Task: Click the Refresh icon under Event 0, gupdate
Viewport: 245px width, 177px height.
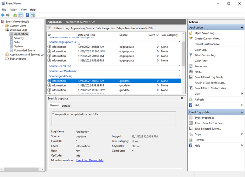Action: coord(191,140)
